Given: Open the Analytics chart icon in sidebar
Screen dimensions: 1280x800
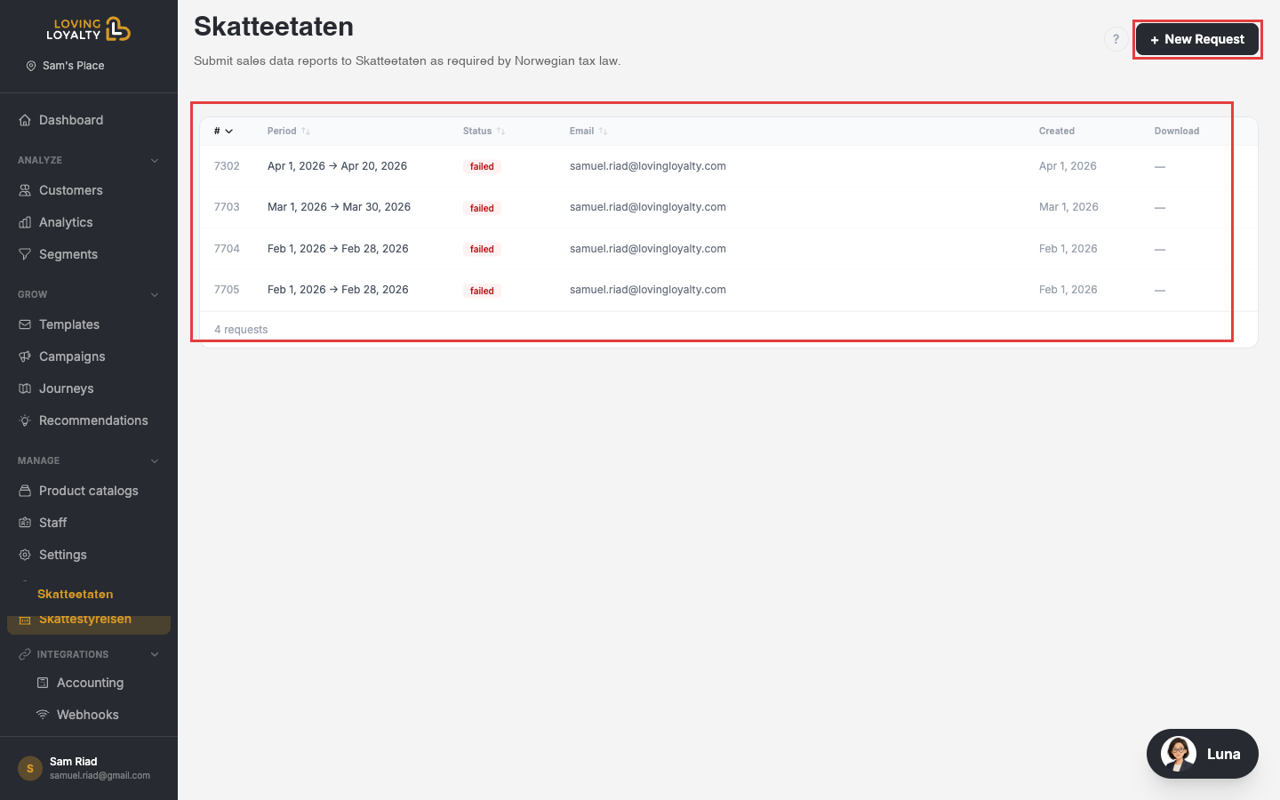Looking at the screenshot, I should 25,222.
